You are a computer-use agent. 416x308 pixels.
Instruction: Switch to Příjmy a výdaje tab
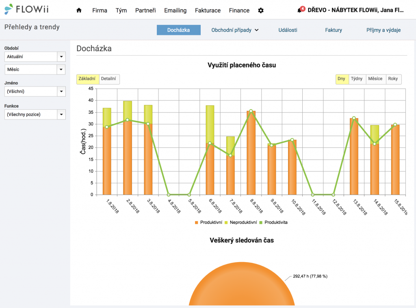383,30
